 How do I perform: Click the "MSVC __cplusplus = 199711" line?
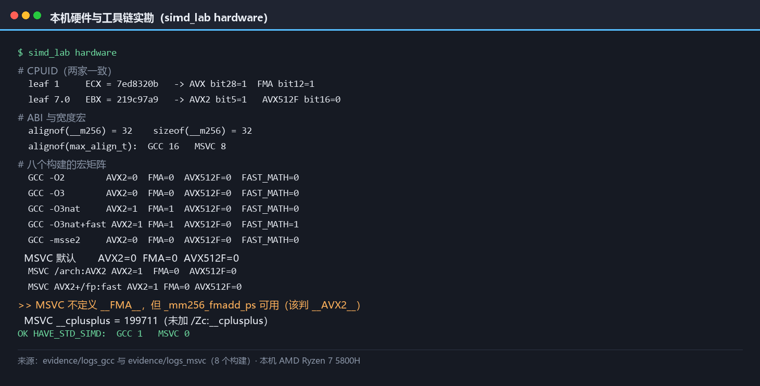coord(146,320)
